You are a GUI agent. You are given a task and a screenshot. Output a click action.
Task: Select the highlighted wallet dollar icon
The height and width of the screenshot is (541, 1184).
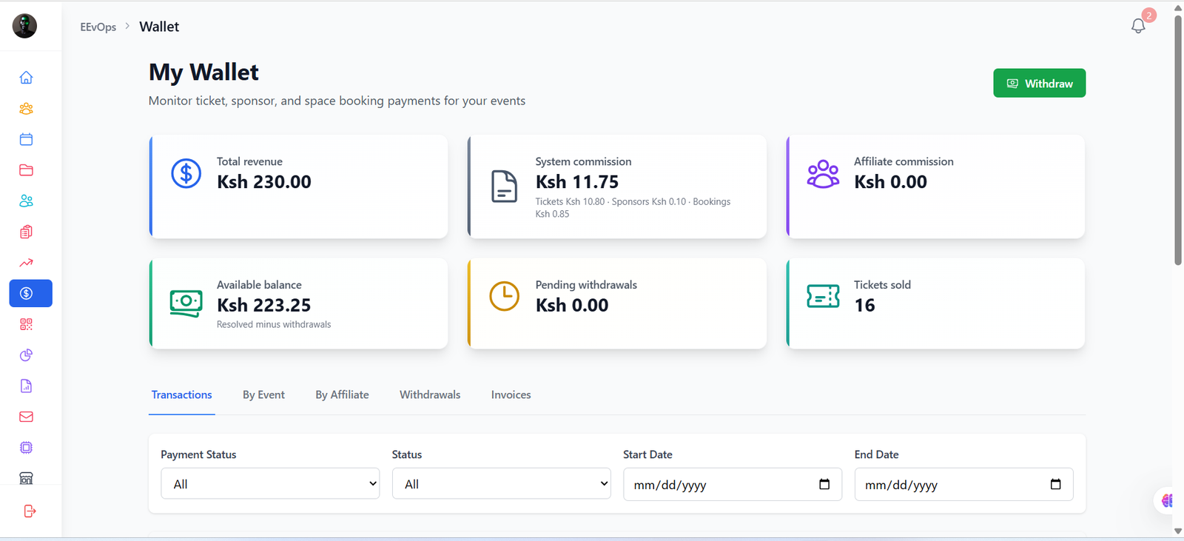point(30,293)
